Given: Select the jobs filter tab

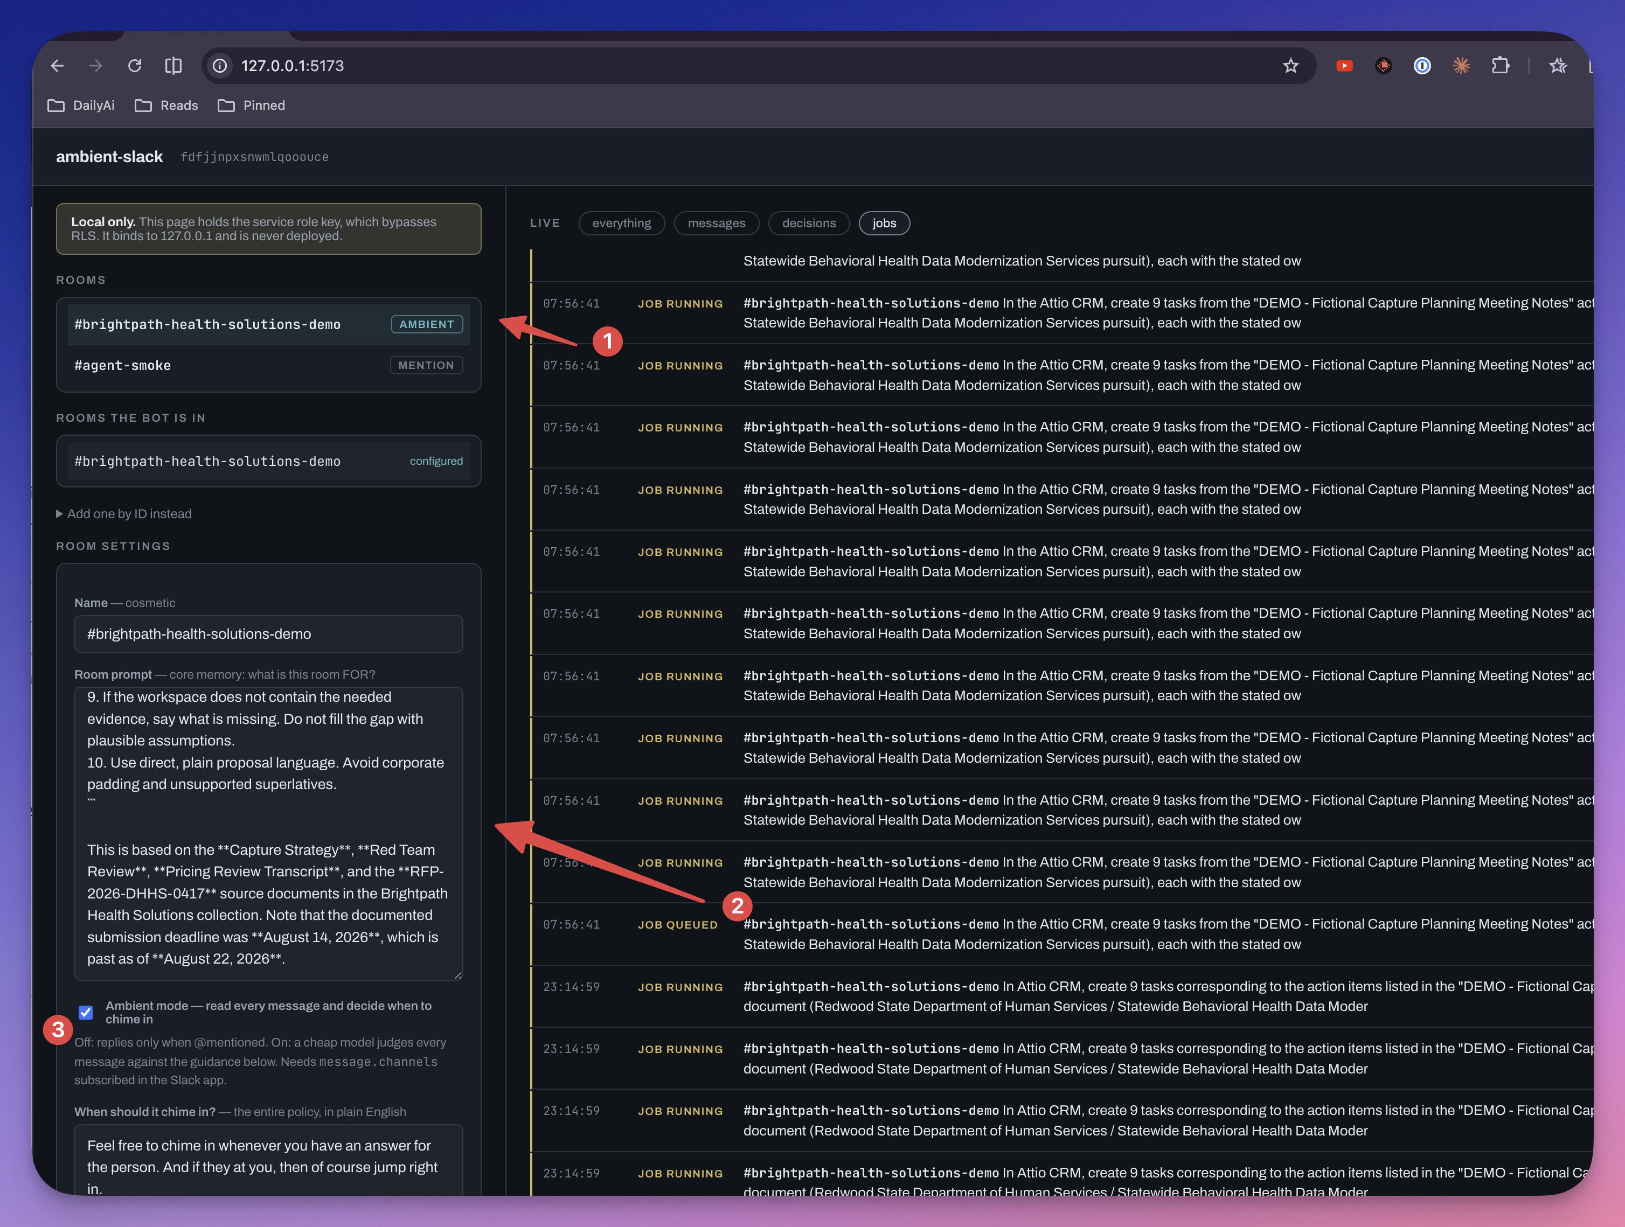Looking at the screenshot, I should 884,223.
